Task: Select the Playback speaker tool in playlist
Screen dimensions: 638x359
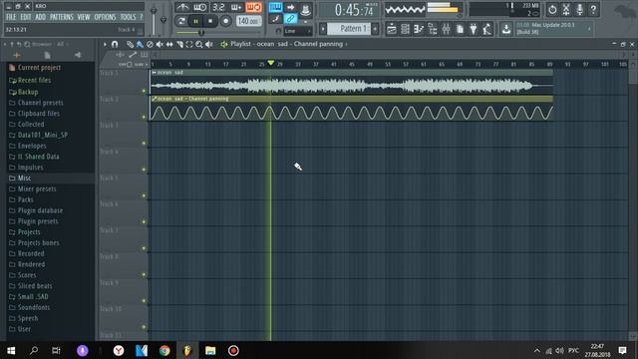Action: tap(208, 44)
